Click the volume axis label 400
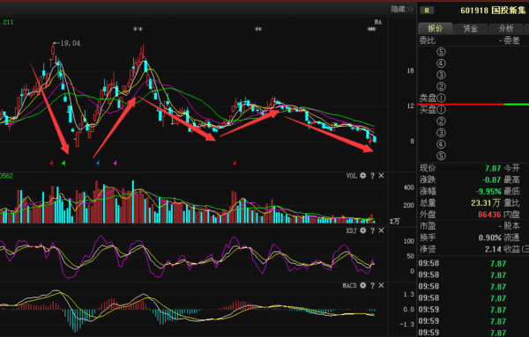The height and width of the screenshot is (337, 529). (409, 187)
